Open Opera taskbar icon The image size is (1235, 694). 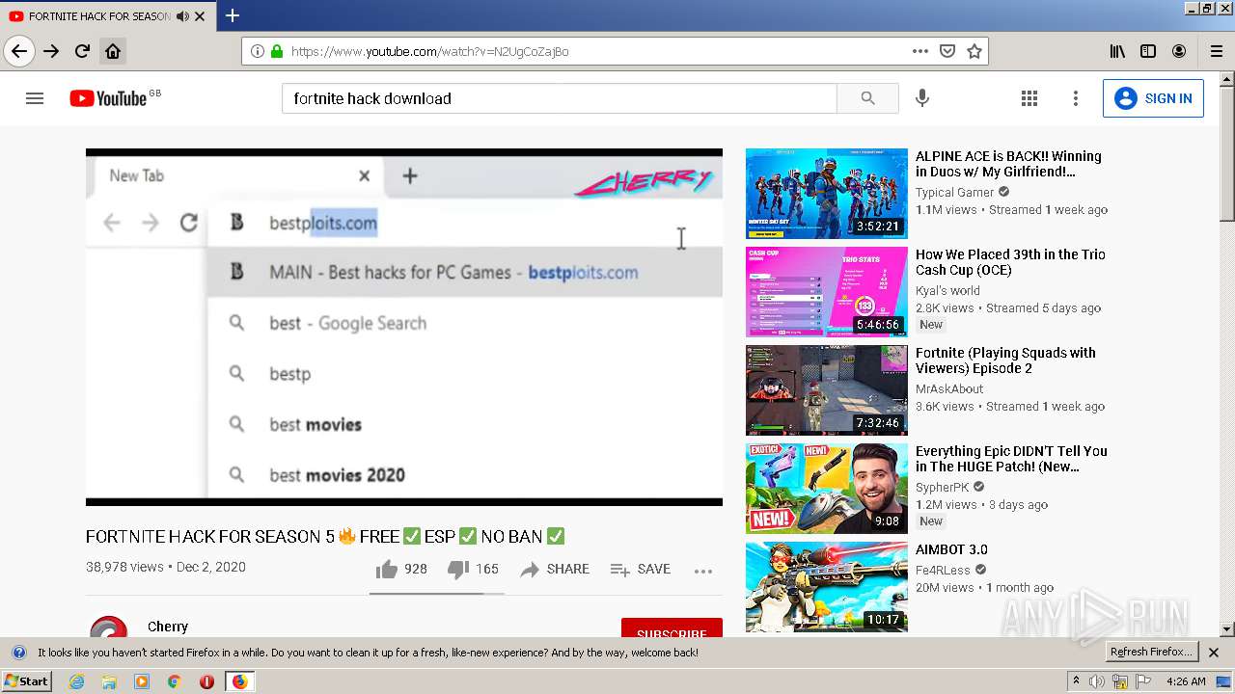click(206, 681)
